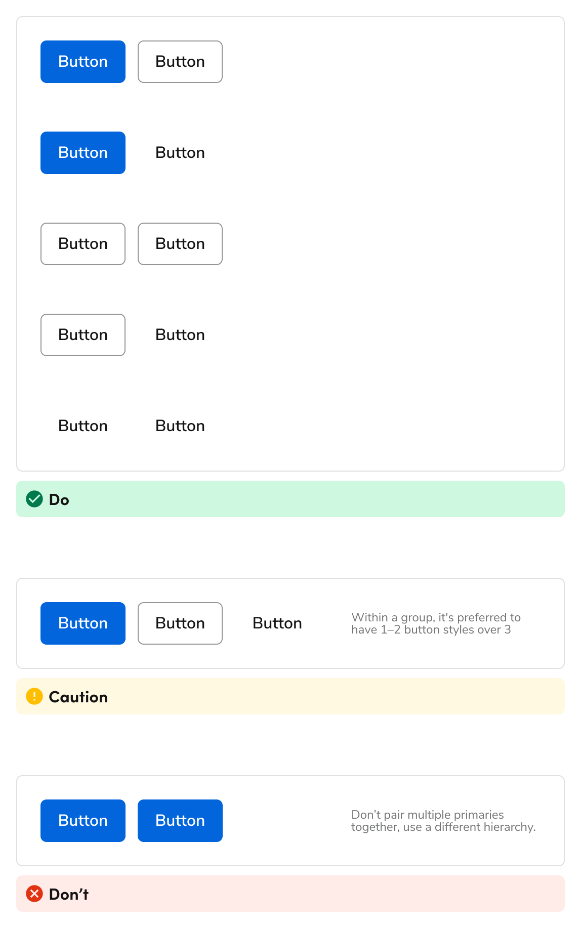Click the right text Button in the fifth row

[180, 426]
